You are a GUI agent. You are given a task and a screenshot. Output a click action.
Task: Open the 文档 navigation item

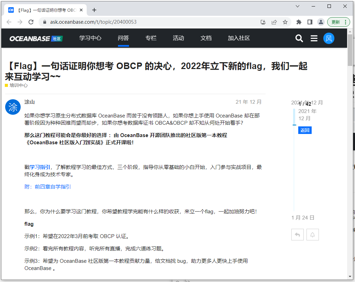[206, 38]
